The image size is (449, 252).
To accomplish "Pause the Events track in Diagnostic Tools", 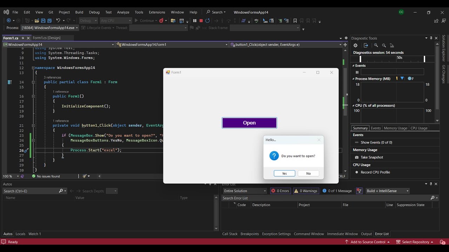I will [x=357, y=72].
